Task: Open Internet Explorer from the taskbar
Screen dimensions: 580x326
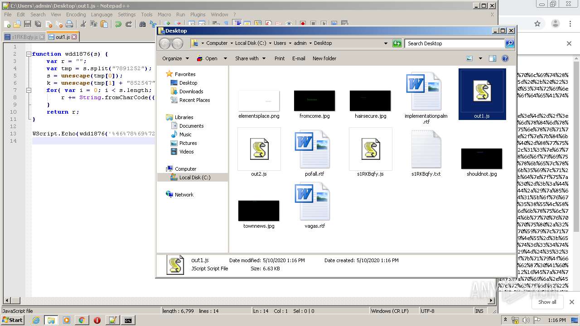Action: coord(36,320)
